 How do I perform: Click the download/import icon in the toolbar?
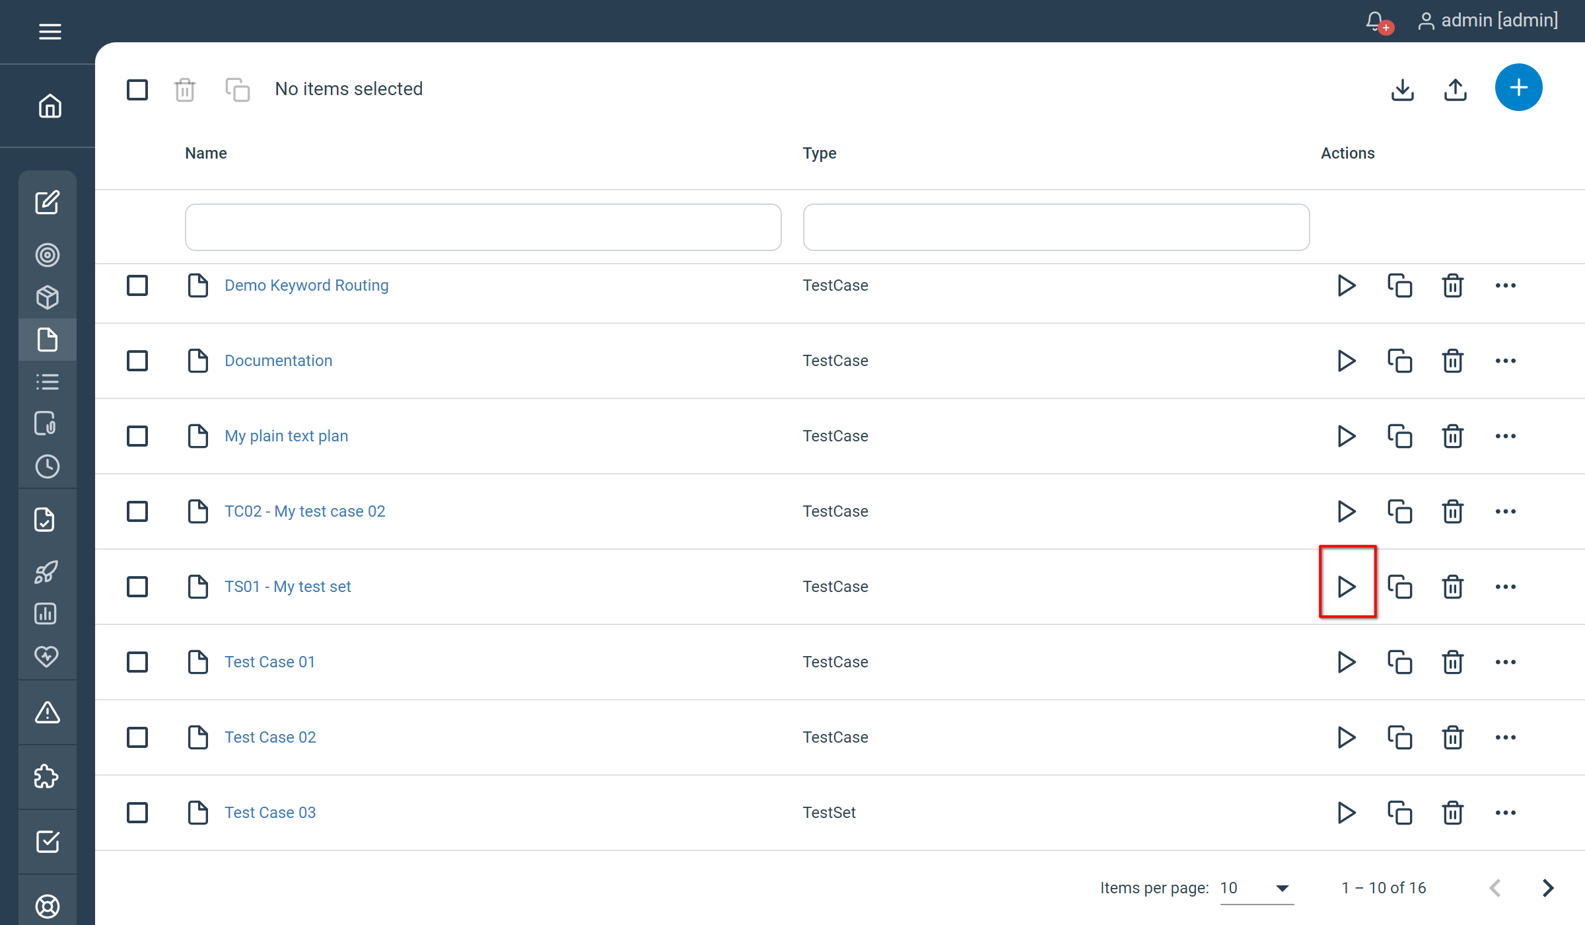[1402, 89]
